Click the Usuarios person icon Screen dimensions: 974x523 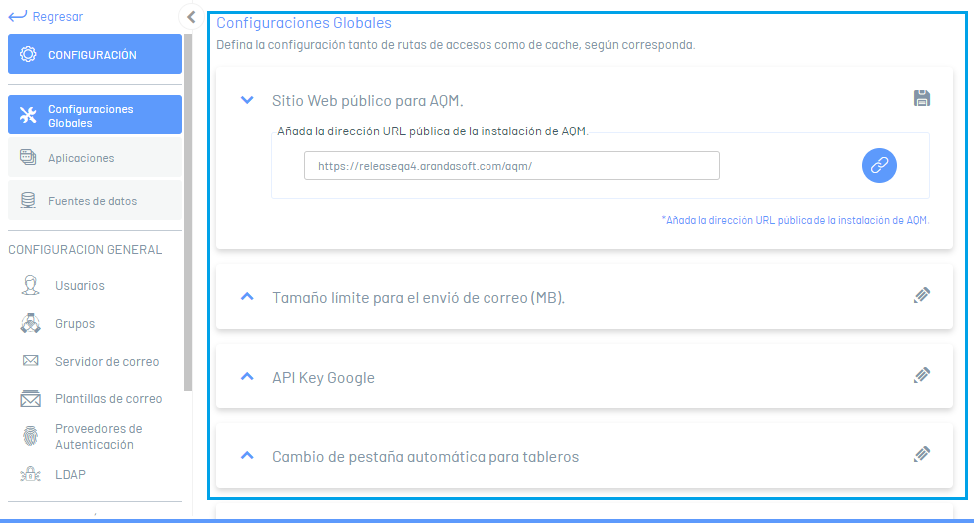point(31,286)
